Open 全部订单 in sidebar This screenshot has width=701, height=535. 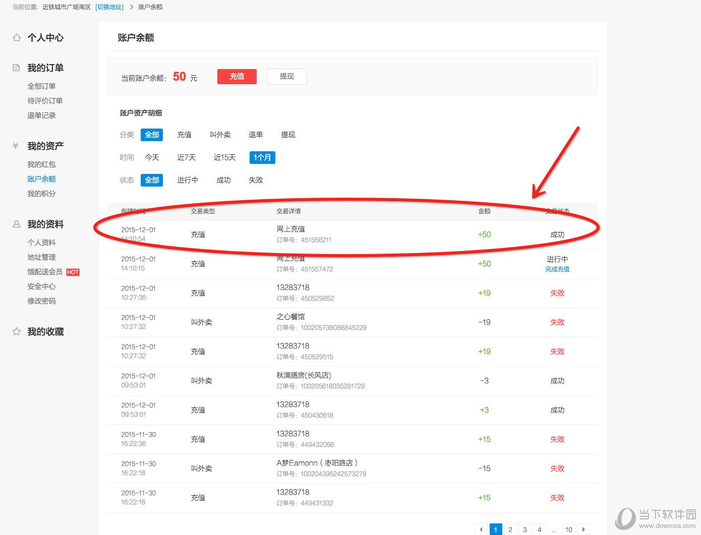click(x=41, y=86)
